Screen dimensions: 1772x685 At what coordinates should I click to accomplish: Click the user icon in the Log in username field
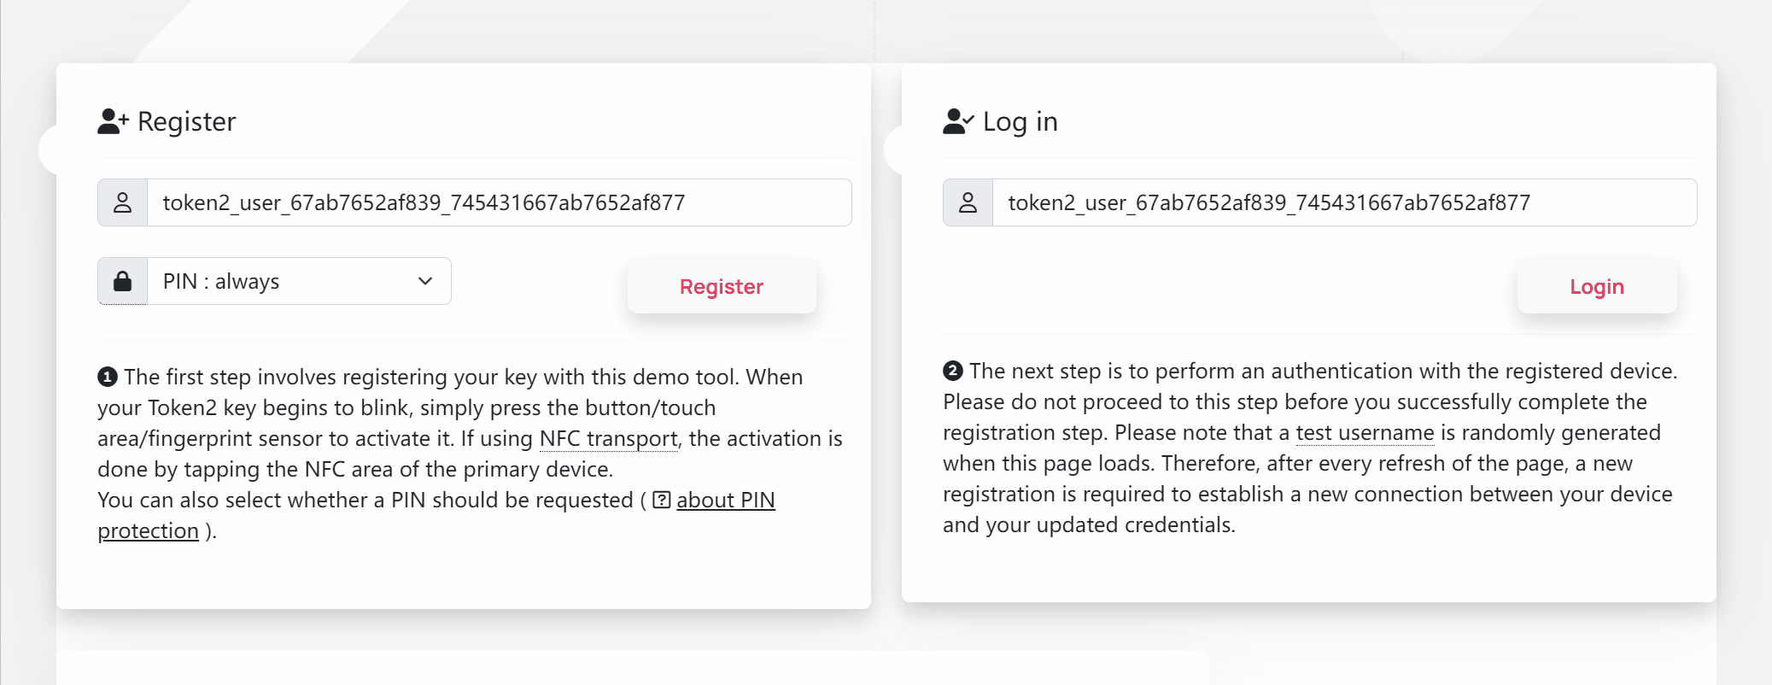(968, 202)
